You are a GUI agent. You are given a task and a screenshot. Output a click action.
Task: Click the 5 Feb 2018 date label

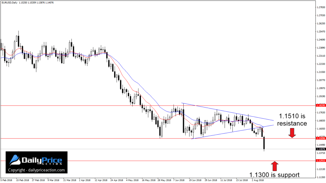(6, 180)
